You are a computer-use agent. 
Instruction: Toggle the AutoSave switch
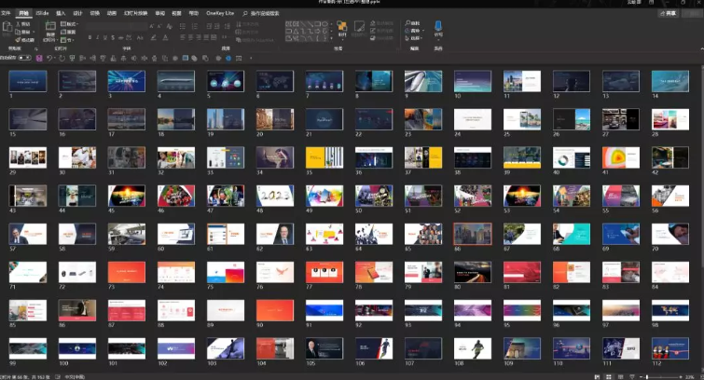coord(24,58)
